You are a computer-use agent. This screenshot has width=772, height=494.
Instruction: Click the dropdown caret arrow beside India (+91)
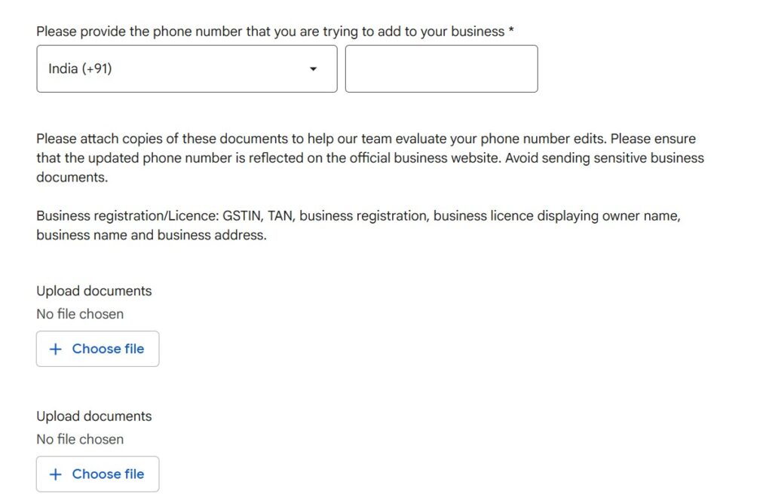(x=314, y=69)
